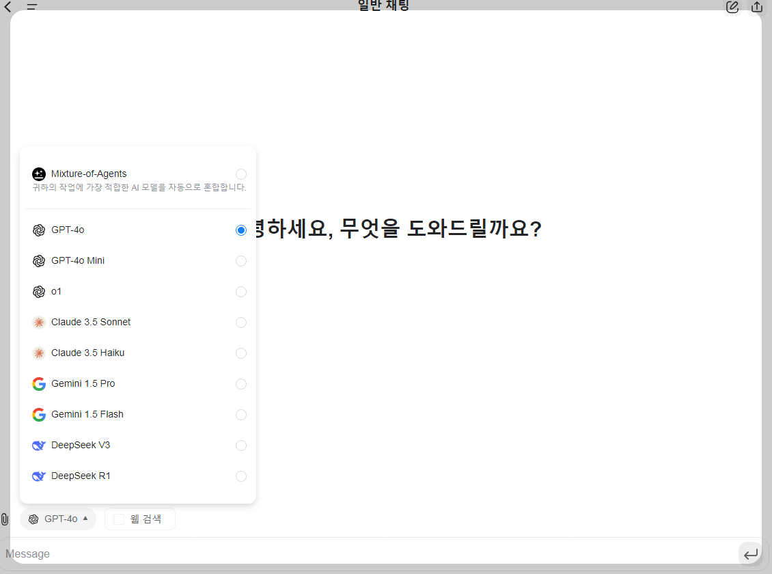This screenshot has height=574, width=772.
Task: Click the DeepSeek whale icon beside V3
Action: (x=39, y=446)
